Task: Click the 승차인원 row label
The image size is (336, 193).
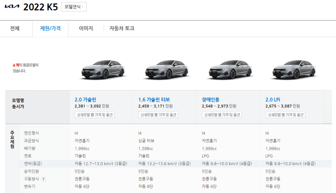Action: click(31, 171)
